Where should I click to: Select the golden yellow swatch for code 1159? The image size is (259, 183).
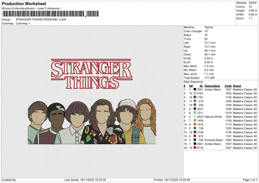195,120
